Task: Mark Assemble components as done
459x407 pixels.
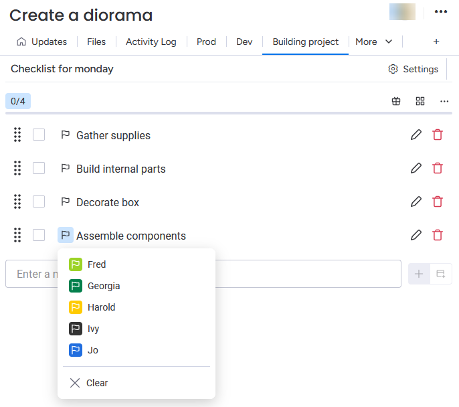Action: (39, 236)
